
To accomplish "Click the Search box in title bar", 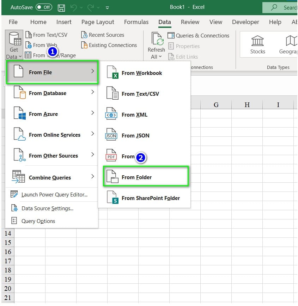I will coord(280,7).
